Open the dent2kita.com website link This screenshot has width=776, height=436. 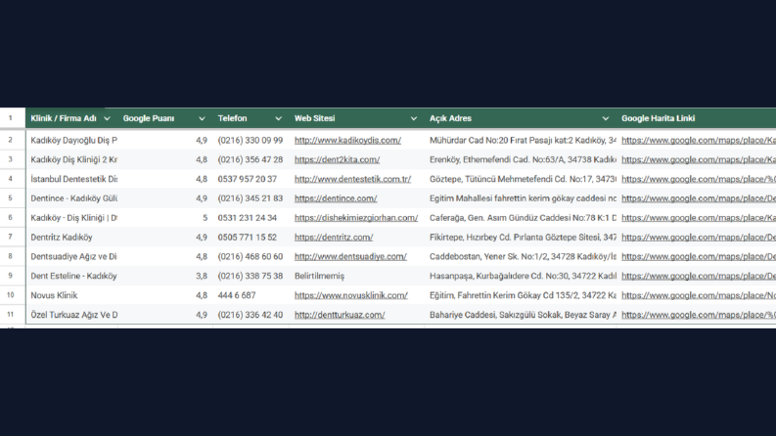click(337, 159)
